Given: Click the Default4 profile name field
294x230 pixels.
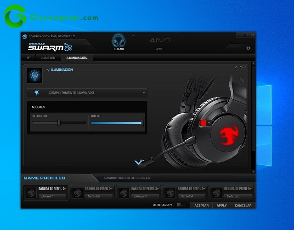Looking at the screenshot, I should tap(192, 196).
